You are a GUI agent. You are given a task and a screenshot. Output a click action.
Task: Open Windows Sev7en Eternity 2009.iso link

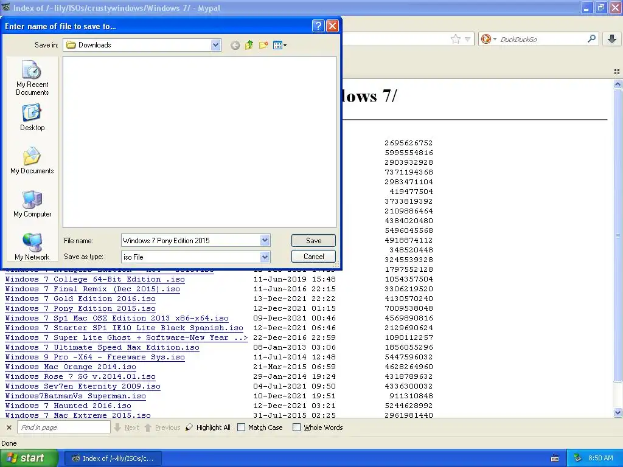click(83, 386)
